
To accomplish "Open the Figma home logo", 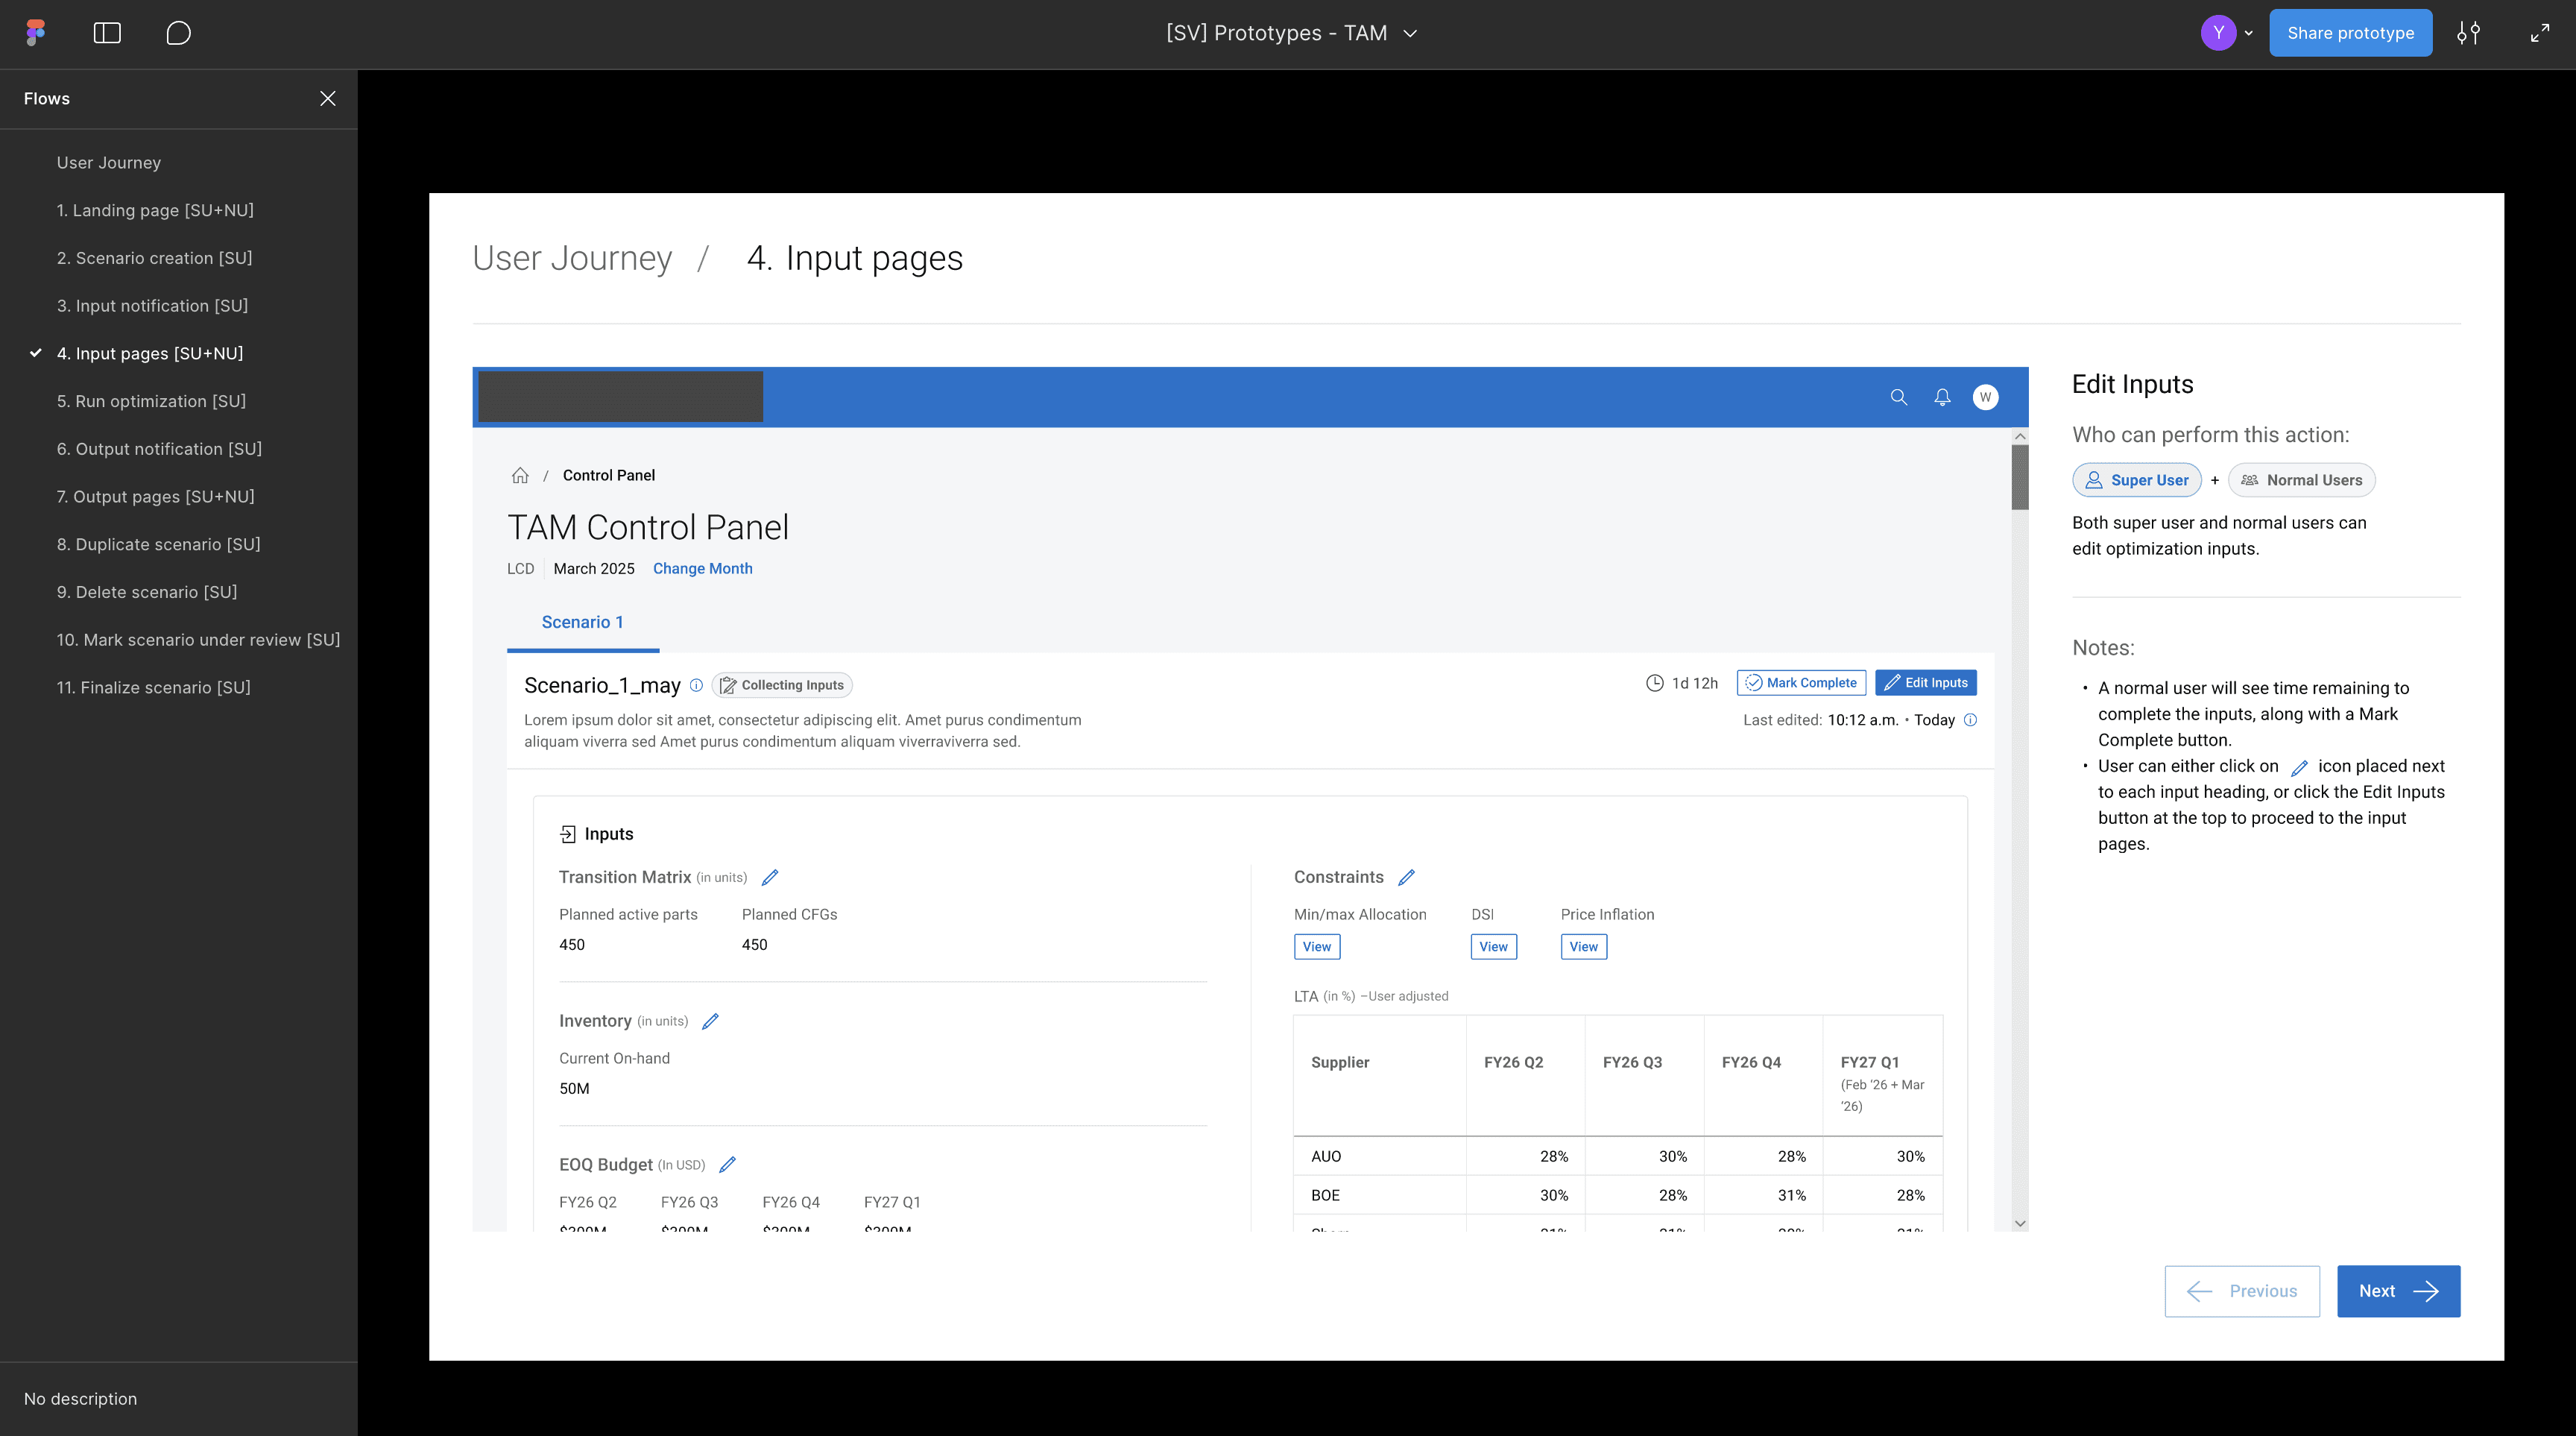I will (36, 33).
